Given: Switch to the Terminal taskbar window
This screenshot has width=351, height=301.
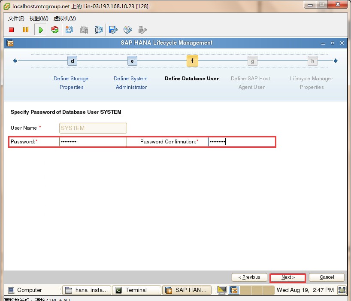Looking at the screenshot, I should tap(136, 290).
